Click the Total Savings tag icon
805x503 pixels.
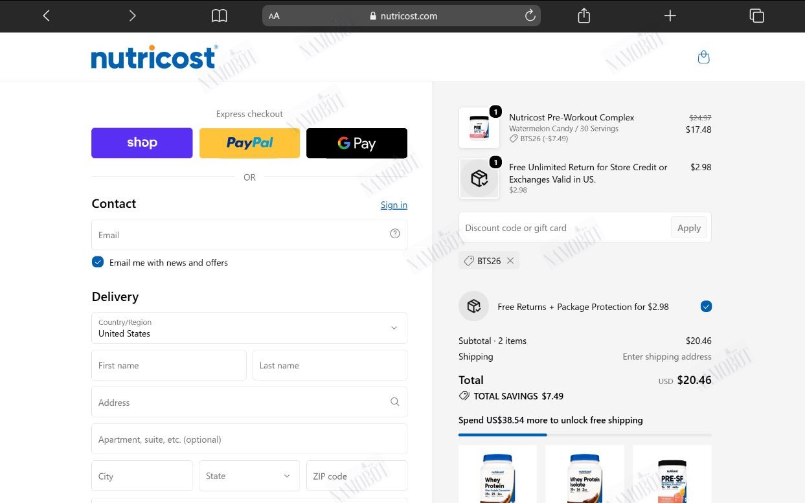pyautogui.click(x=464, y=396)
